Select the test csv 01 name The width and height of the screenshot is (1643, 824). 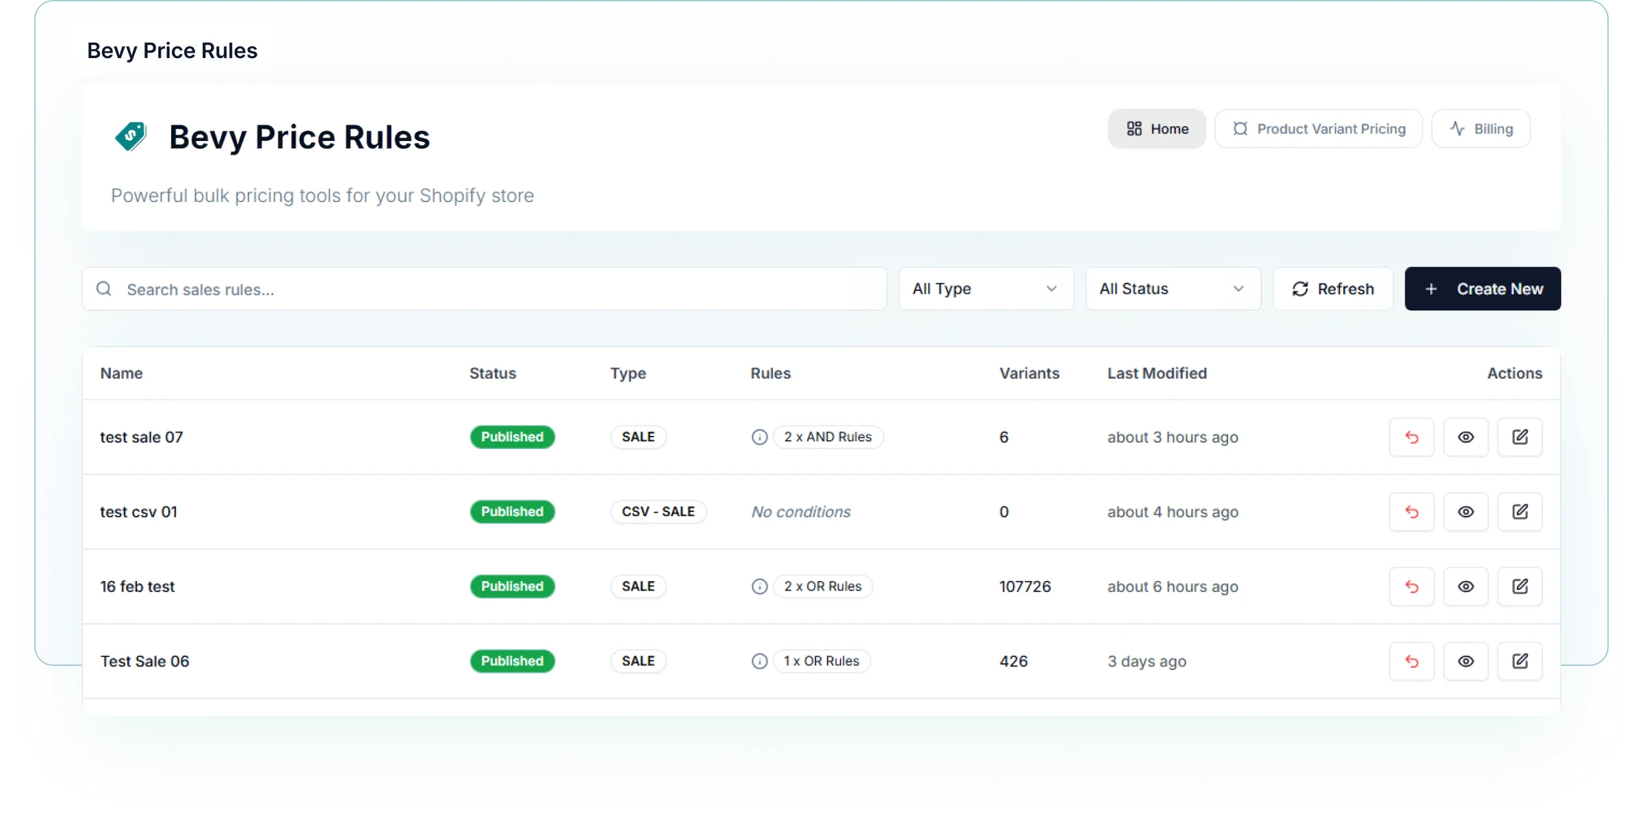(139, 511)
